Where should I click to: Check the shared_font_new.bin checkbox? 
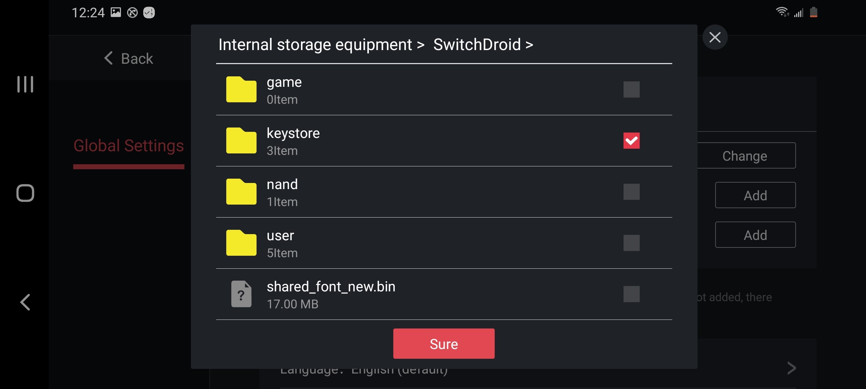(x=631, y=294)
